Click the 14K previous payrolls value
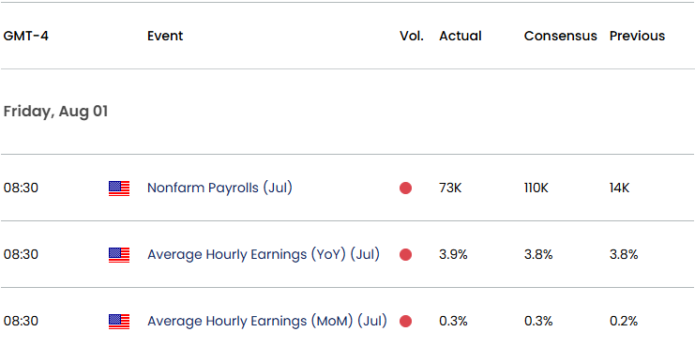The height and width of the screenshot is (347, 695). point(620,189)
